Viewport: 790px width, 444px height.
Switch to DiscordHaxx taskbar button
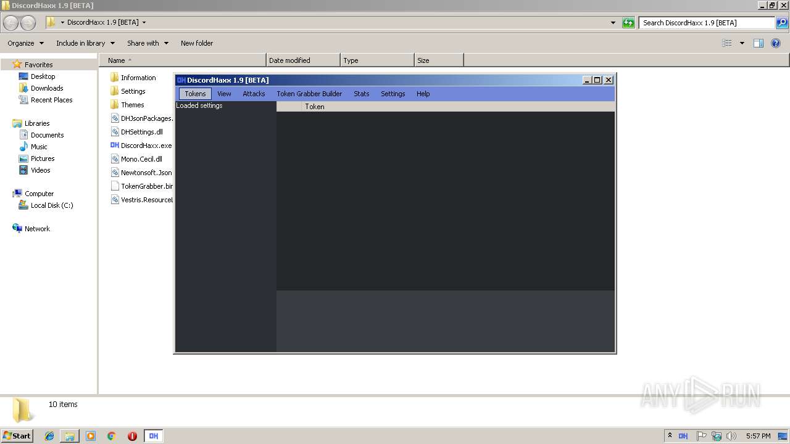154,436
